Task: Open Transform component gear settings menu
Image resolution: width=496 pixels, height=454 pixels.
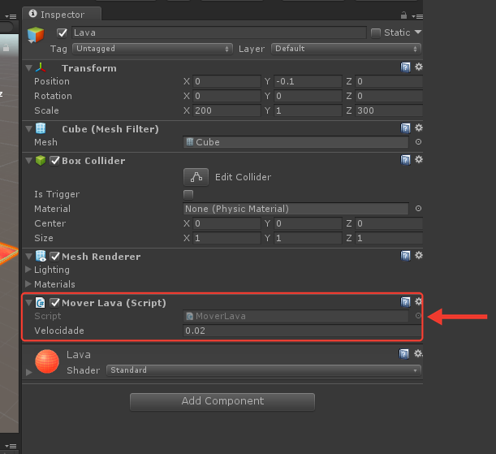Action: [419, 67]
